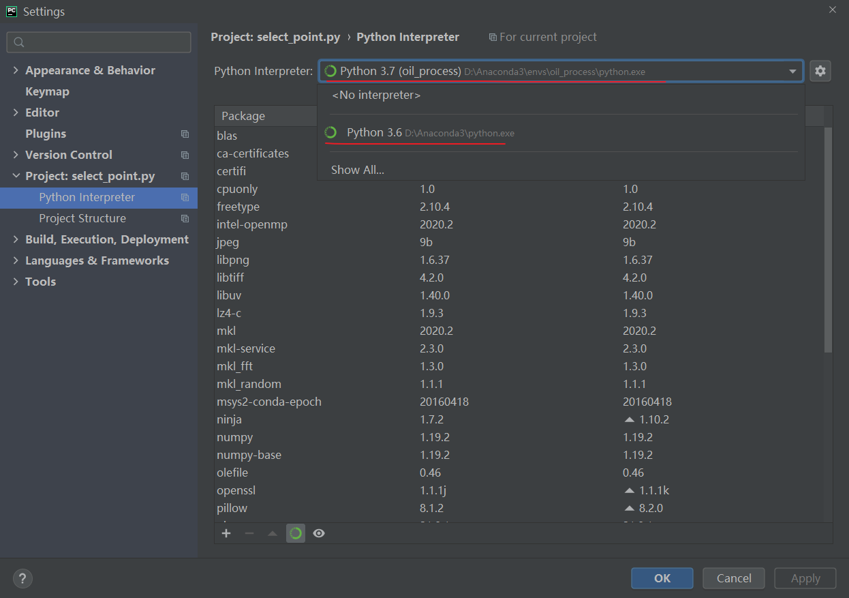
Task: Click the icon beside Project Structure item
Action: tap(185, 218)
